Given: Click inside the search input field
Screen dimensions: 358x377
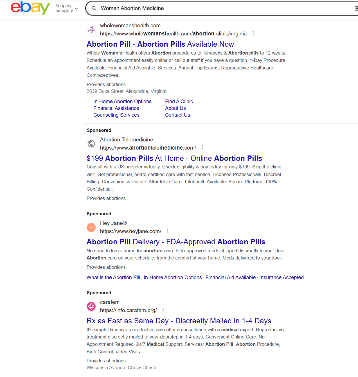Looking at the screenshot, I should [x=197, y=8].
